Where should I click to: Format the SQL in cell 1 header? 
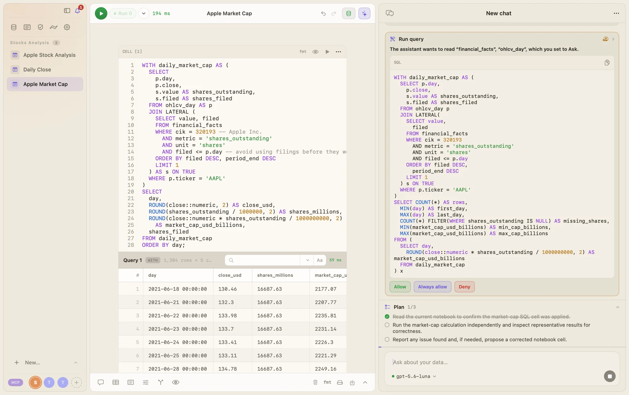pyautogui.click(x=303, y=52)
